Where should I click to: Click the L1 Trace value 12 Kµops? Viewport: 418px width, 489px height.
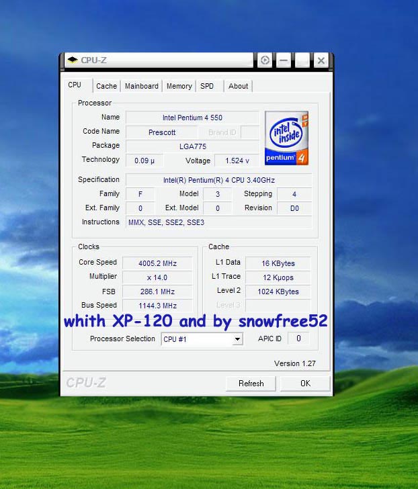click(278, 277)
